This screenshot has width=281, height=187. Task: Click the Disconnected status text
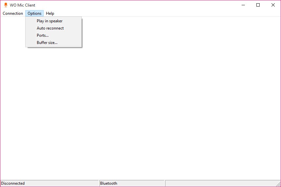[x=13, y=183]
